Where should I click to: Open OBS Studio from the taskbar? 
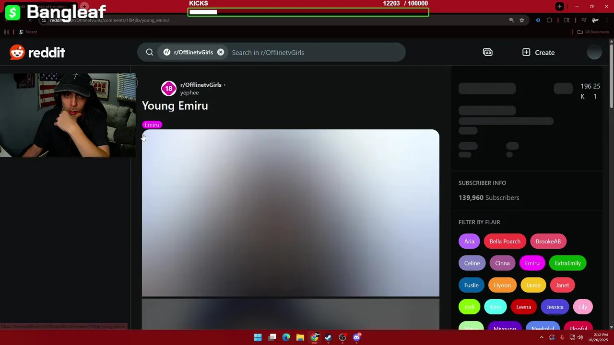click(342, 337)
